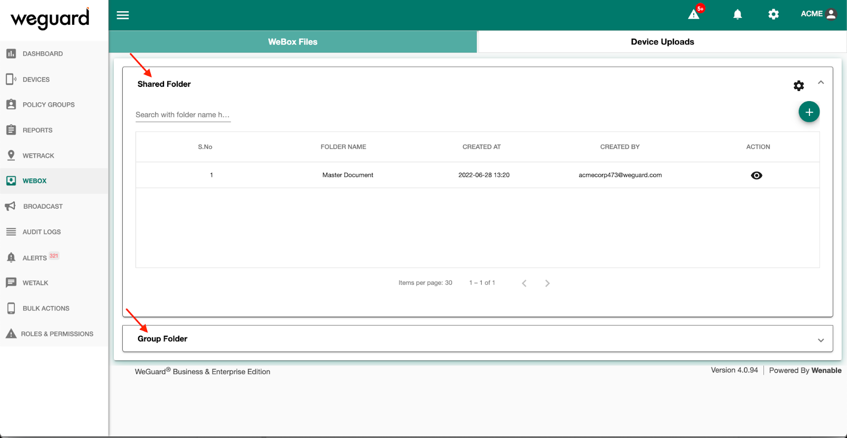This screenshot has height=438, width=847.
Task: Open Audit Logs in the sidebar
Action: pyautogui.click(x=54, y=232)
